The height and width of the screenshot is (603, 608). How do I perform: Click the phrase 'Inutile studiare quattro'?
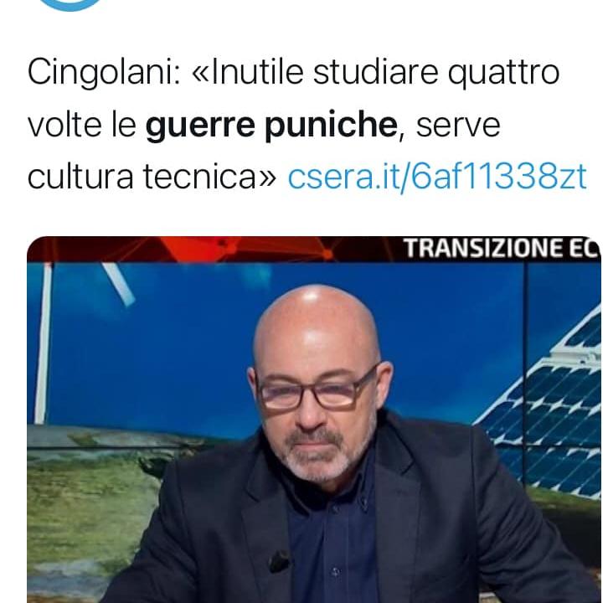click(384, 72)
